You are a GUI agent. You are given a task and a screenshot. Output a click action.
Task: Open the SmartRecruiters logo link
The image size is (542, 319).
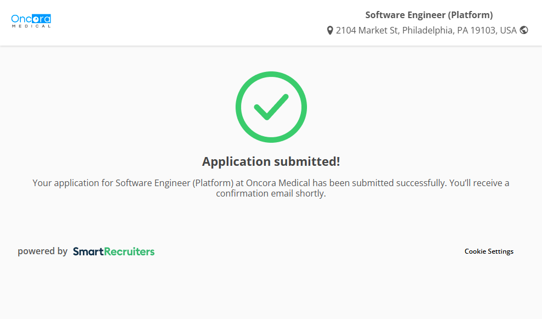point(114,251)
